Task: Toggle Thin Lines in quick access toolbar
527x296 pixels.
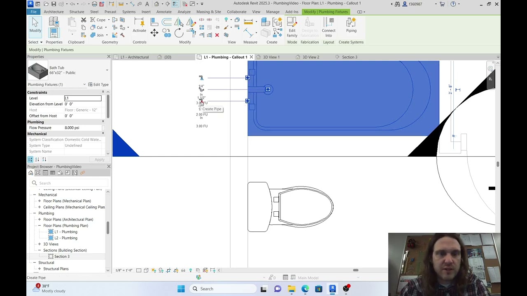Action: click(176, 4)
